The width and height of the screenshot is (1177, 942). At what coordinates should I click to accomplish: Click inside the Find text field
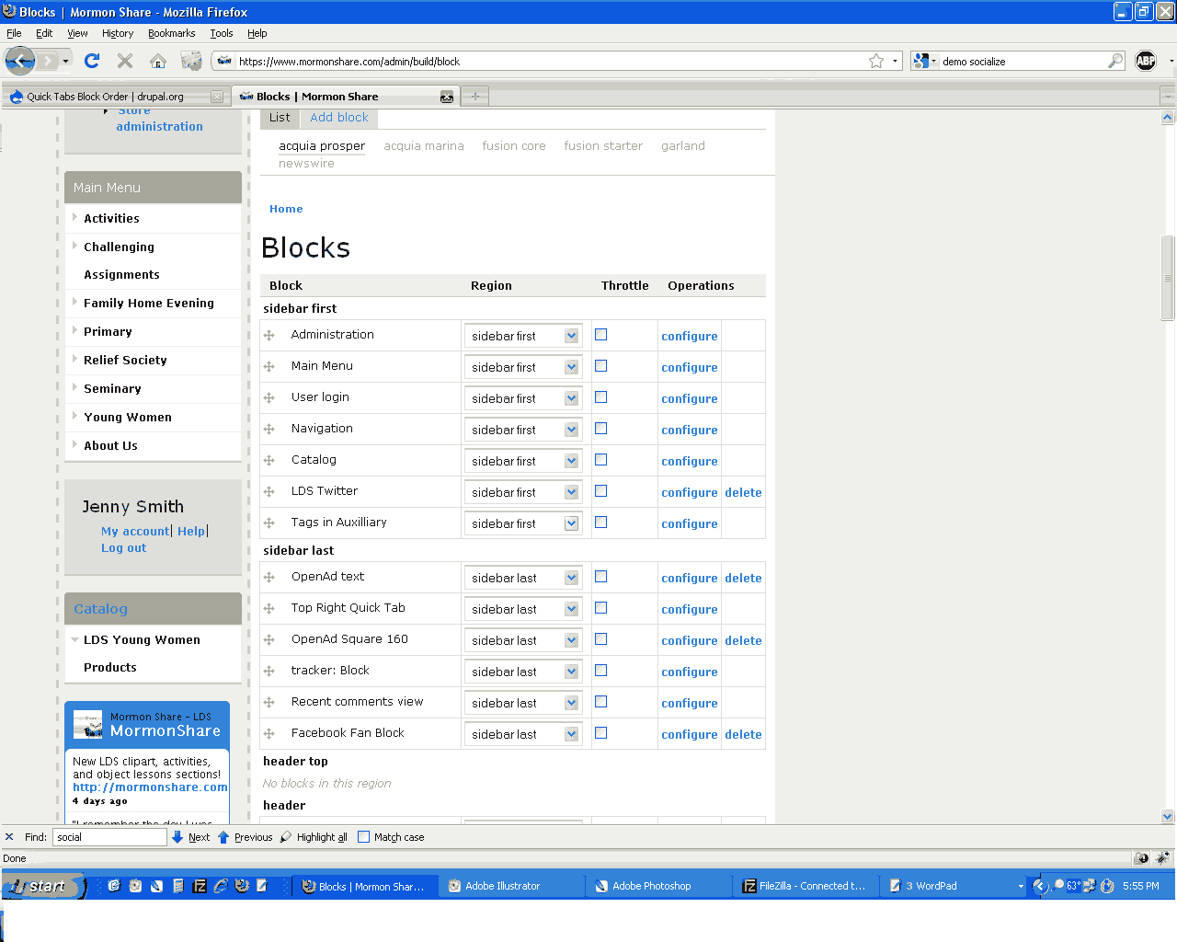109,836
